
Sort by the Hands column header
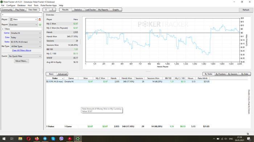pos(114,78)
